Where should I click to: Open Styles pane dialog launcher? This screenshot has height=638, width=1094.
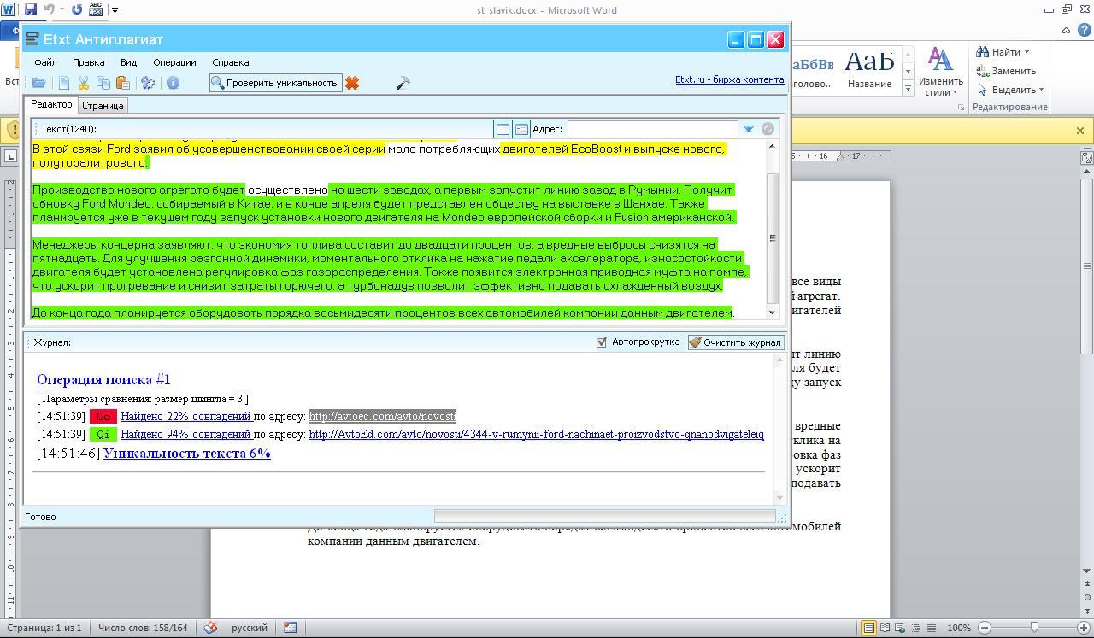(962, 108)
